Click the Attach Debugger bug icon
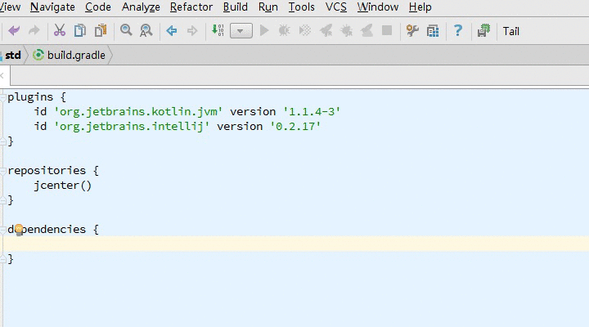The width and height of the screenshot is (589, 327). pos(346,30)
